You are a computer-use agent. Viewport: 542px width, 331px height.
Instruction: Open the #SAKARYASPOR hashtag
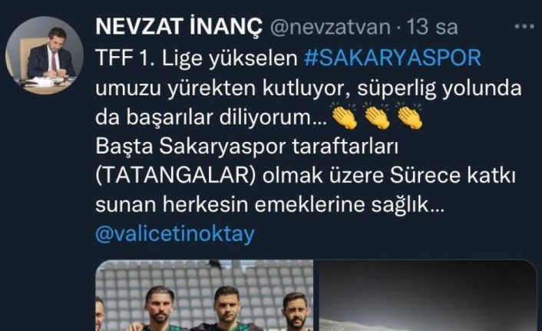[x=392, y=58]
